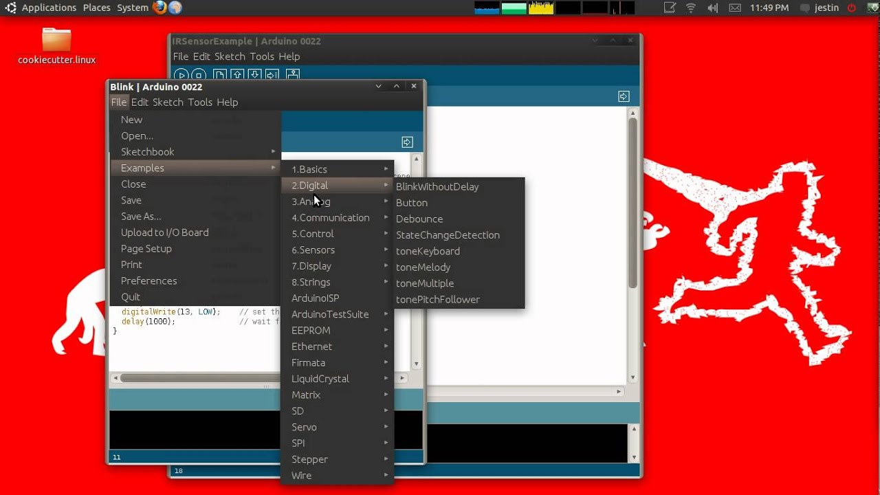This screenshot has height=495, width=880.
Task: Choose Page Setup from File menu
Action: coord(195,249)
